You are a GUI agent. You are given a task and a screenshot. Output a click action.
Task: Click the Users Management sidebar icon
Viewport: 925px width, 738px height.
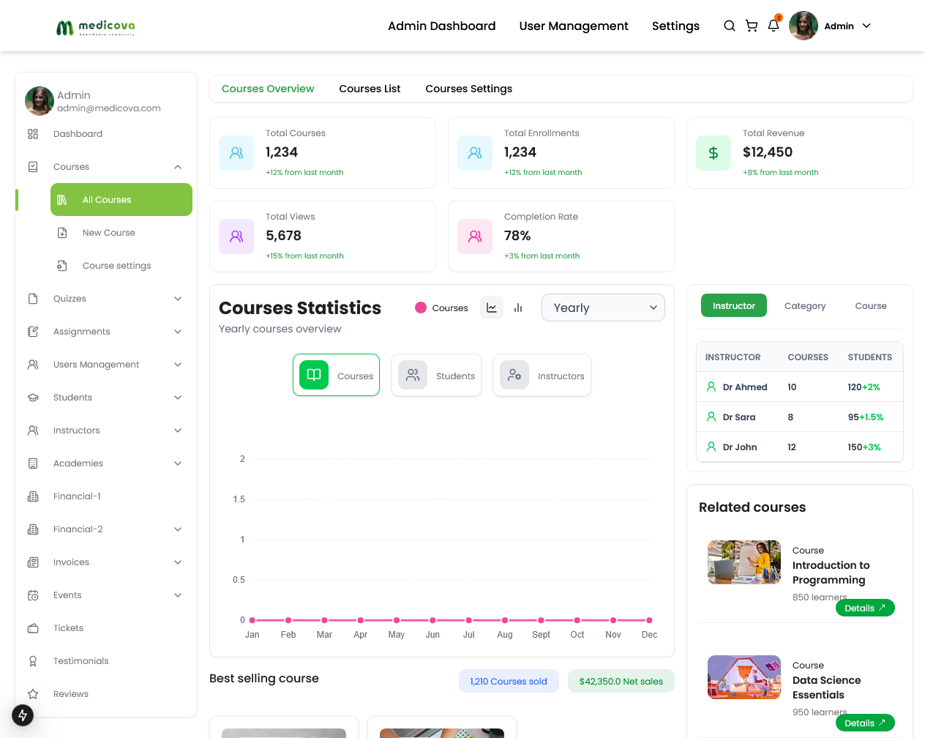(x=33, y=365)
